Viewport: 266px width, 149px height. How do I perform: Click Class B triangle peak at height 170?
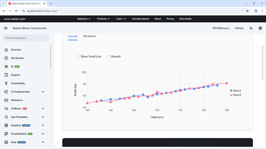point(157,92)
